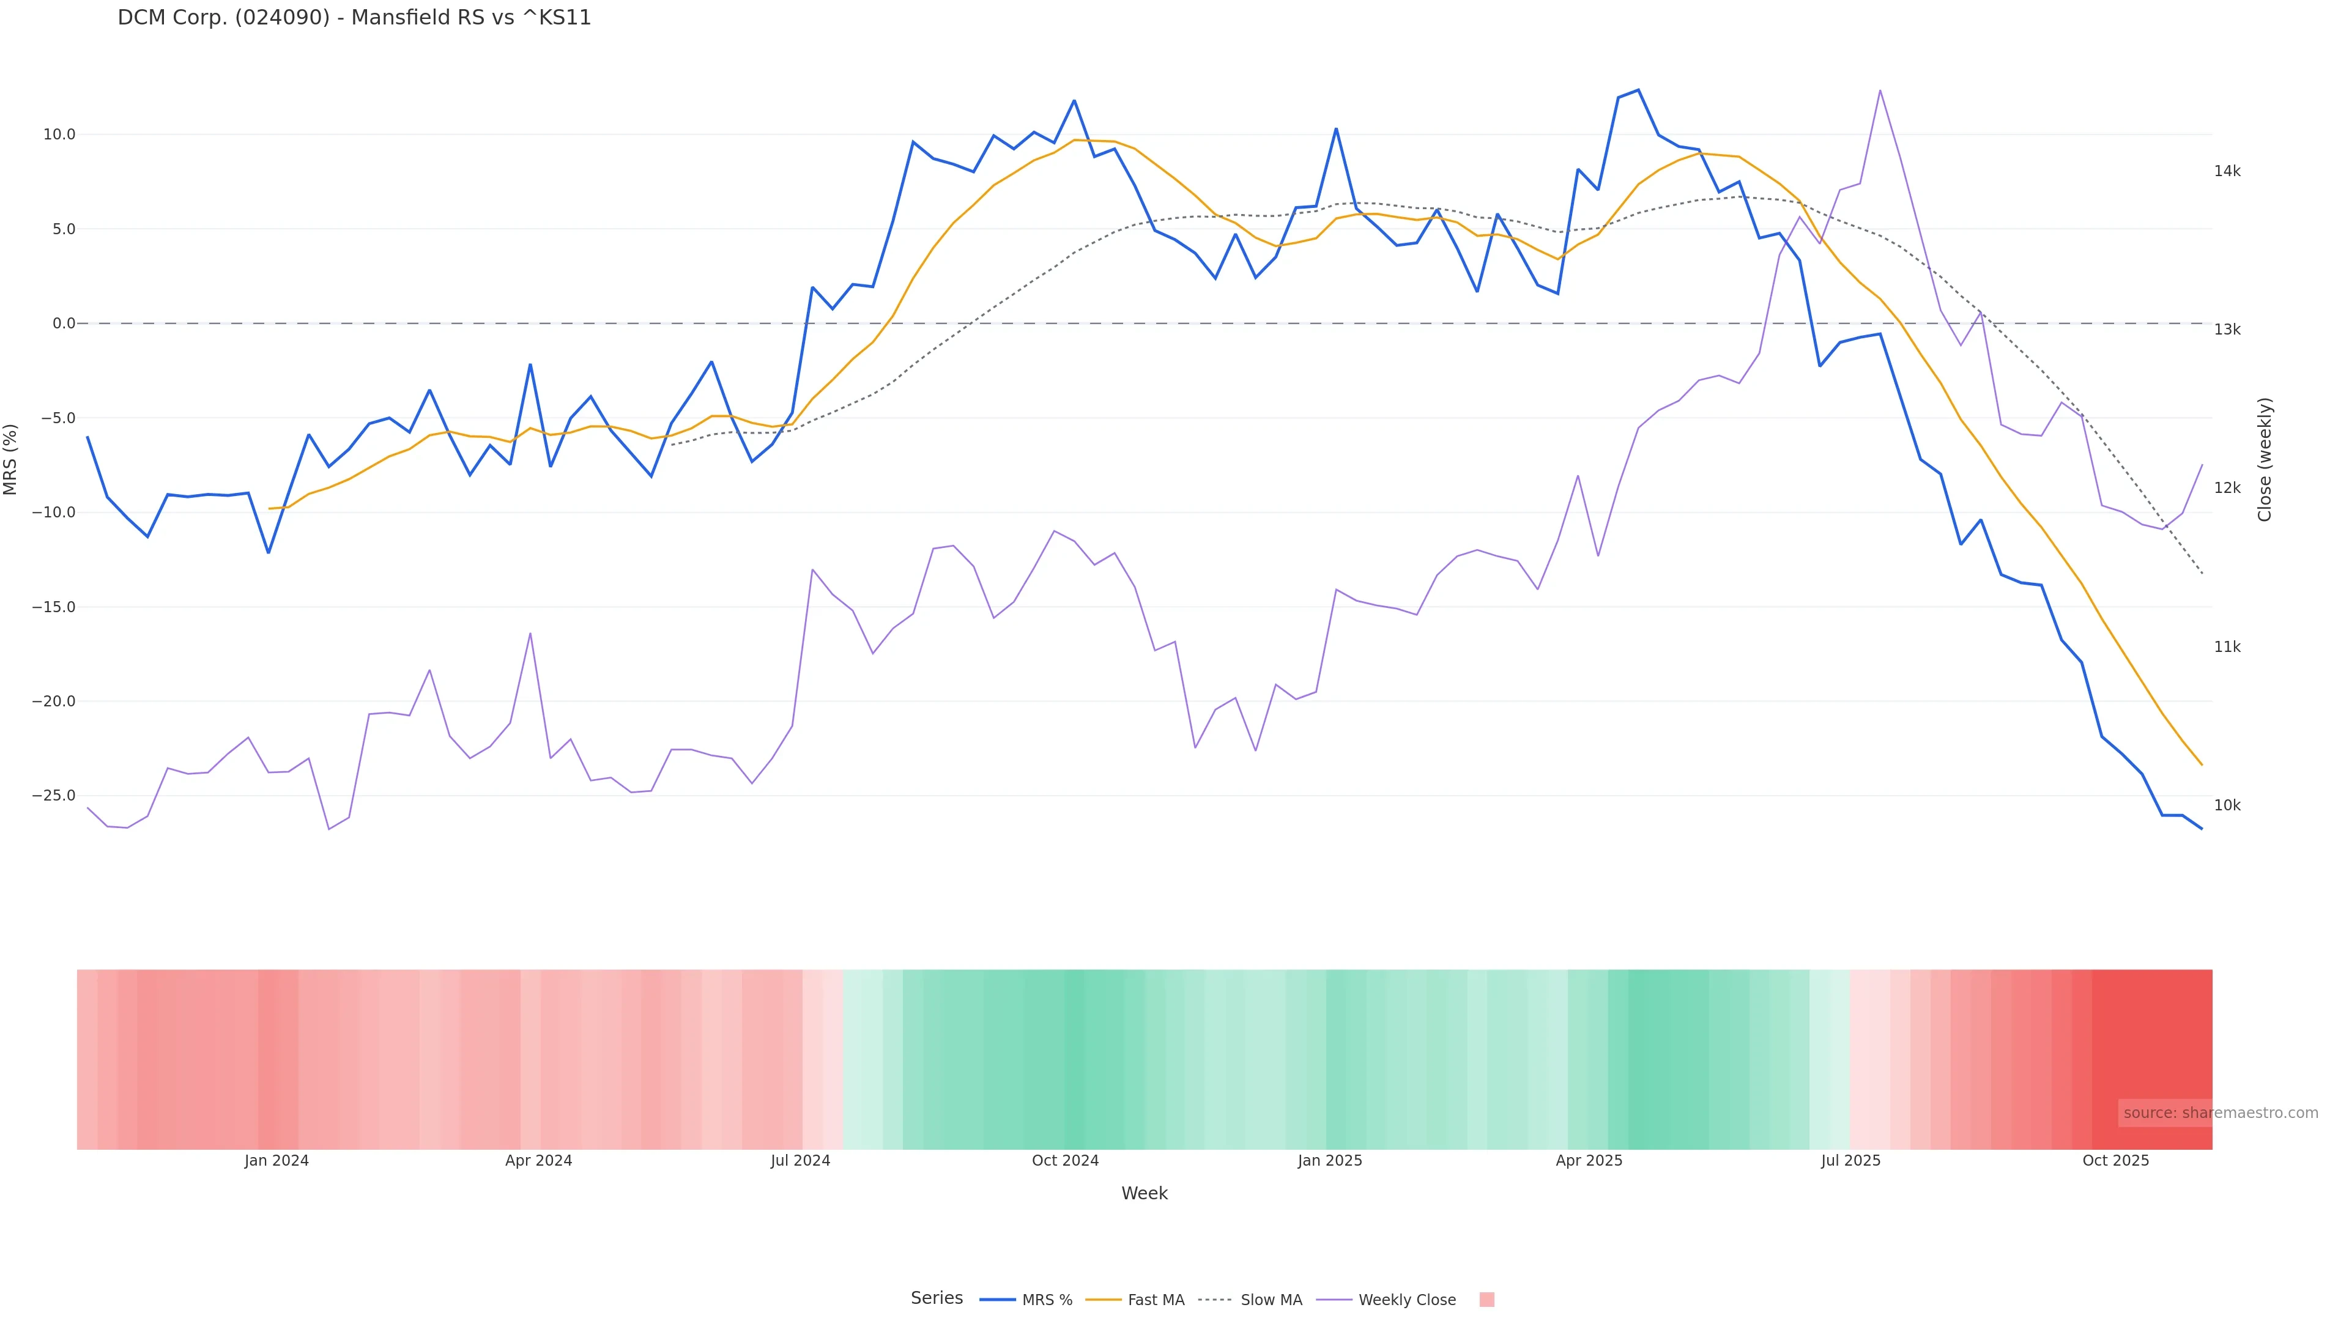
Task: Click the Jan 2024 x-axis tick label
Action: coord(276,1161)
